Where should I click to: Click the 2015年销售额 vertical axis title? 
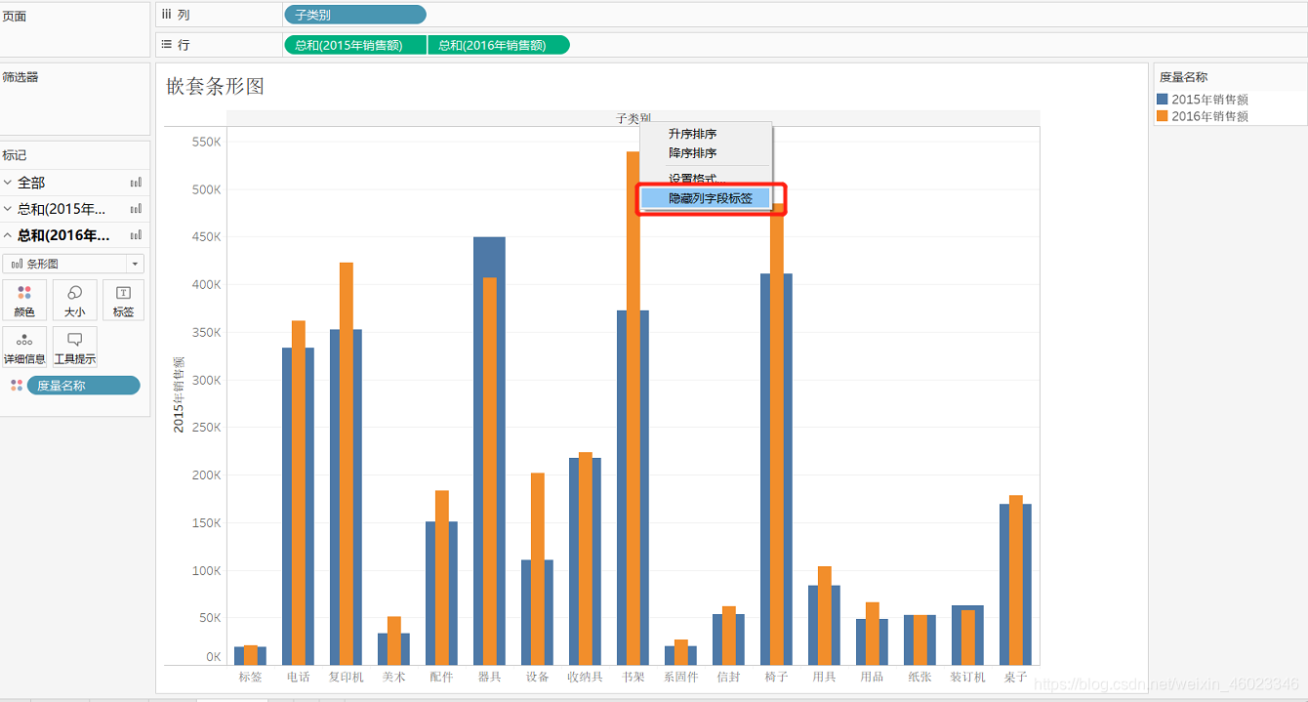tap(179, 394)
